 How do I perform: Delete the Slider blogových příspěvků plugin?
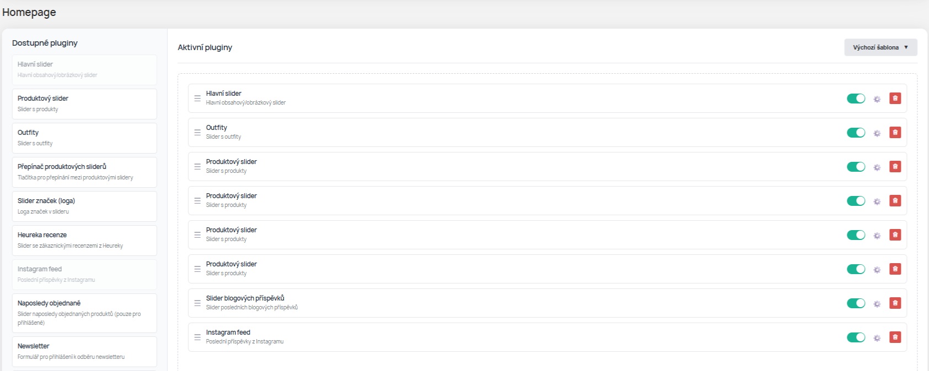point(895,303)
